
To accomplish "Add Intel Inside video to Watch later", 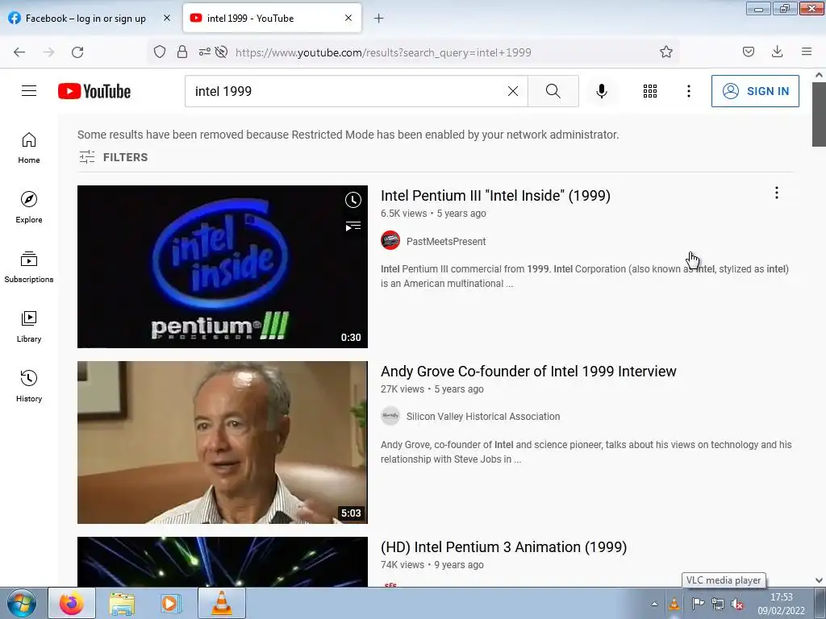I will (x=353, y=200).
